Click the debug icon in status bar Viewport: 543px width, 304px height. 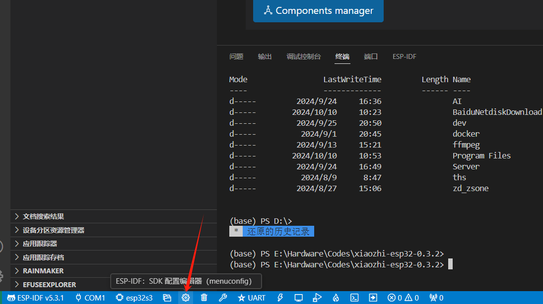(317, 298)
